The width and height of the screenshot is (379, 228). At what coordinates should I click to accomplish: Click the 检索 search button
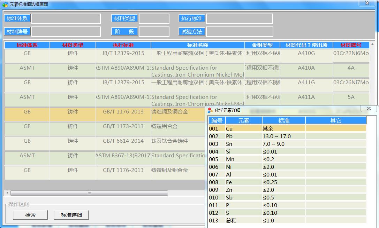30,215
